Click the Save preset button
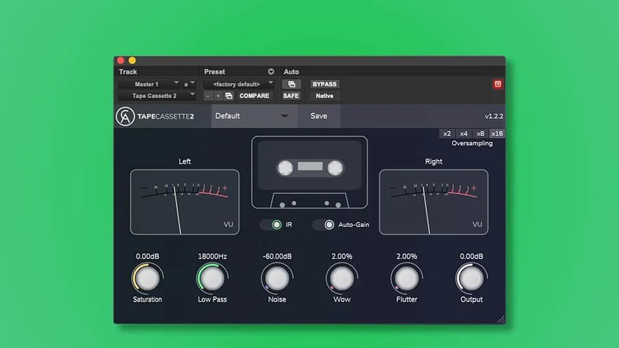This screenshot has width=619, height=348. pos(319,116)
